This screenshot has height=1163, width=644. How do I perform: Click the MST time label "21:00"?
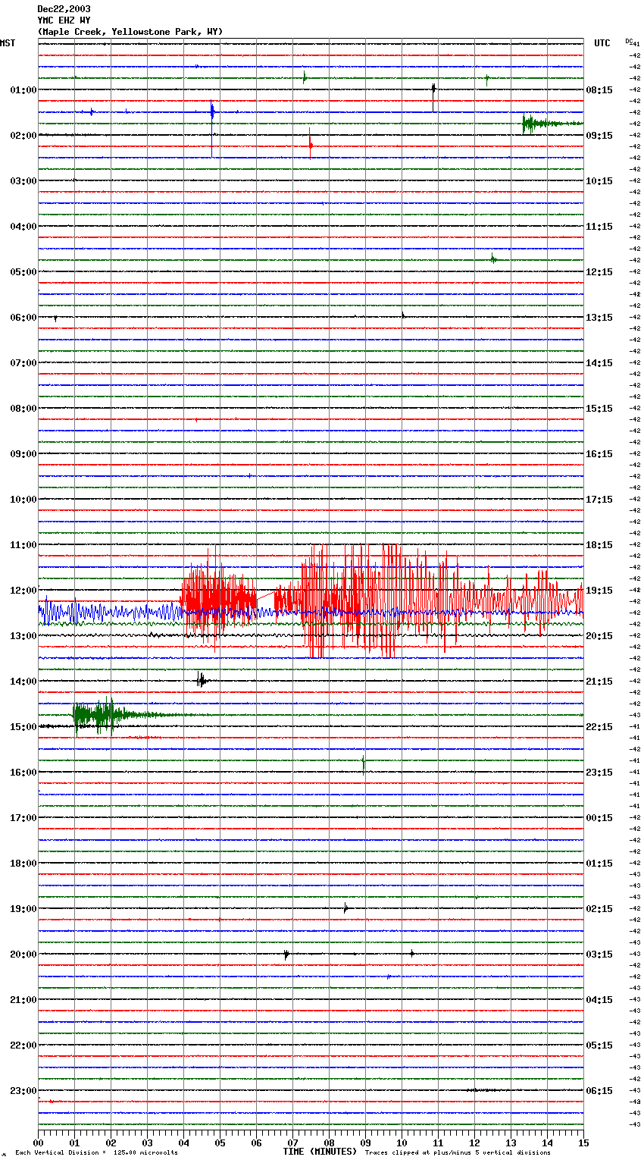click(23, 1000)
